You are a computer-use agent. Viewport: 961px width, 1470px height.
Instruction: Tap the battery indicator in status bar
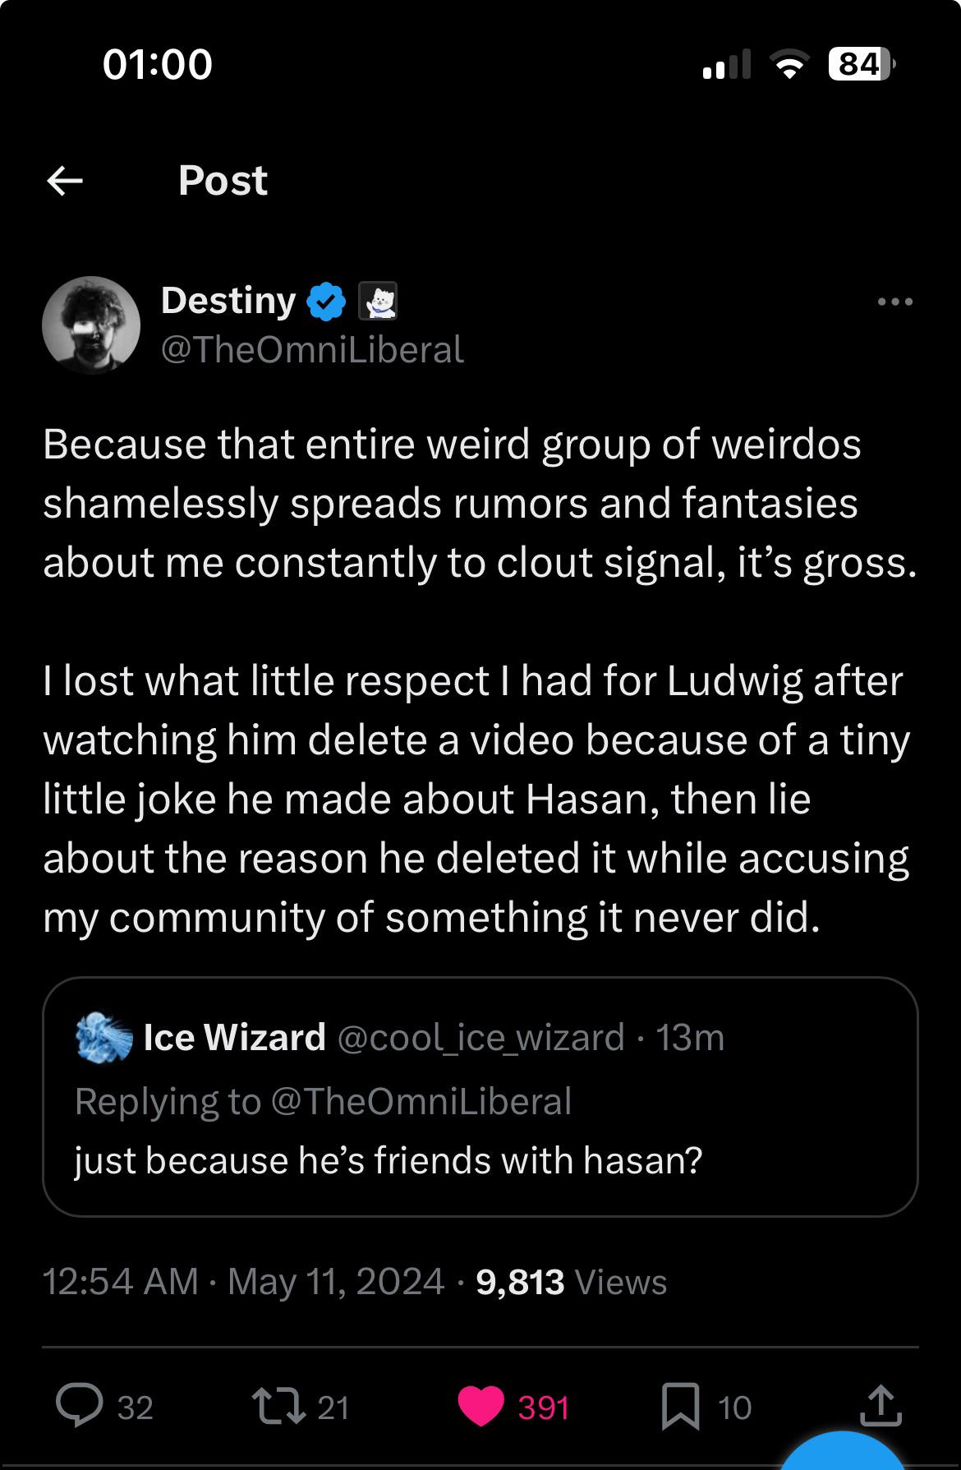[x=860, y=64]
